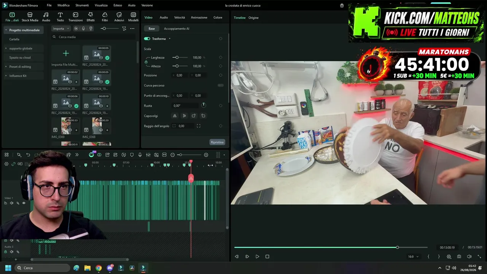Viewport: 487px width, 274px height.
Task: Open the Importa dropdown
Action: point(61,29)
